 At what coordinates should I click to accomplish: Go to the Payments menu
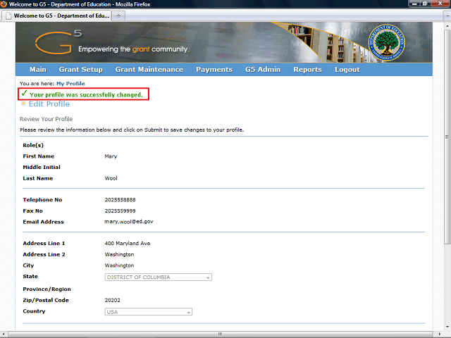[x=214, y=70]
